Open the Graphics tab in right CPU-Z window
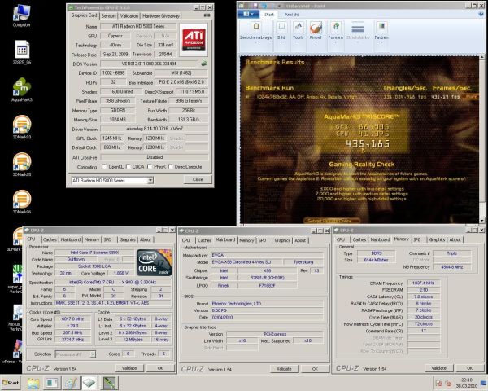 437,239
